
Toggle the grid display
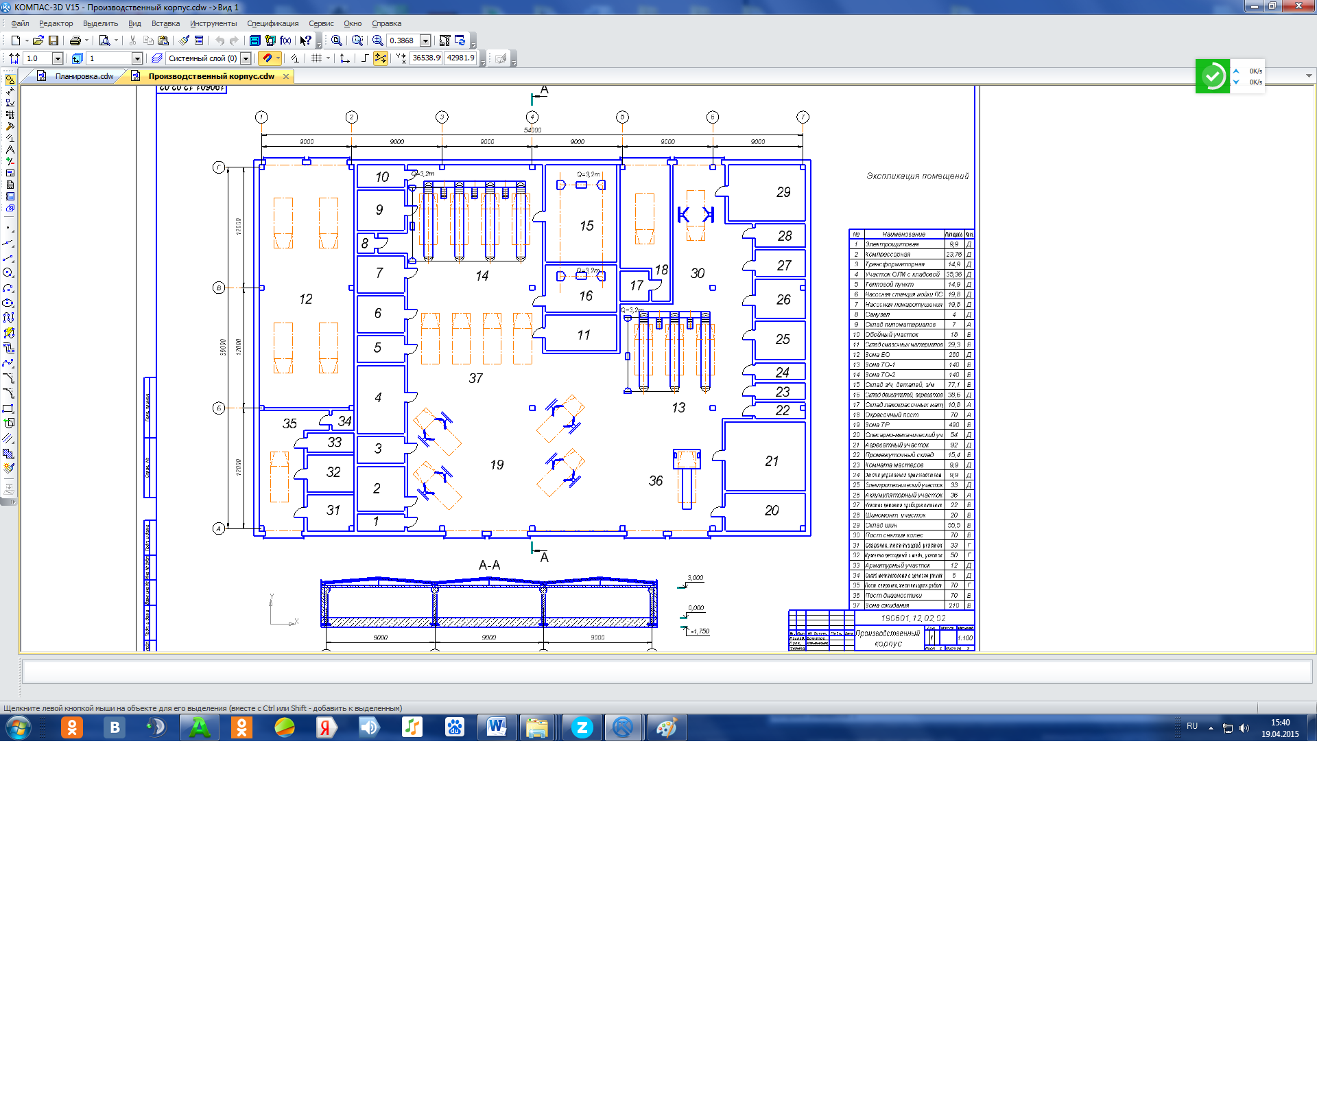tap(316, 58)
